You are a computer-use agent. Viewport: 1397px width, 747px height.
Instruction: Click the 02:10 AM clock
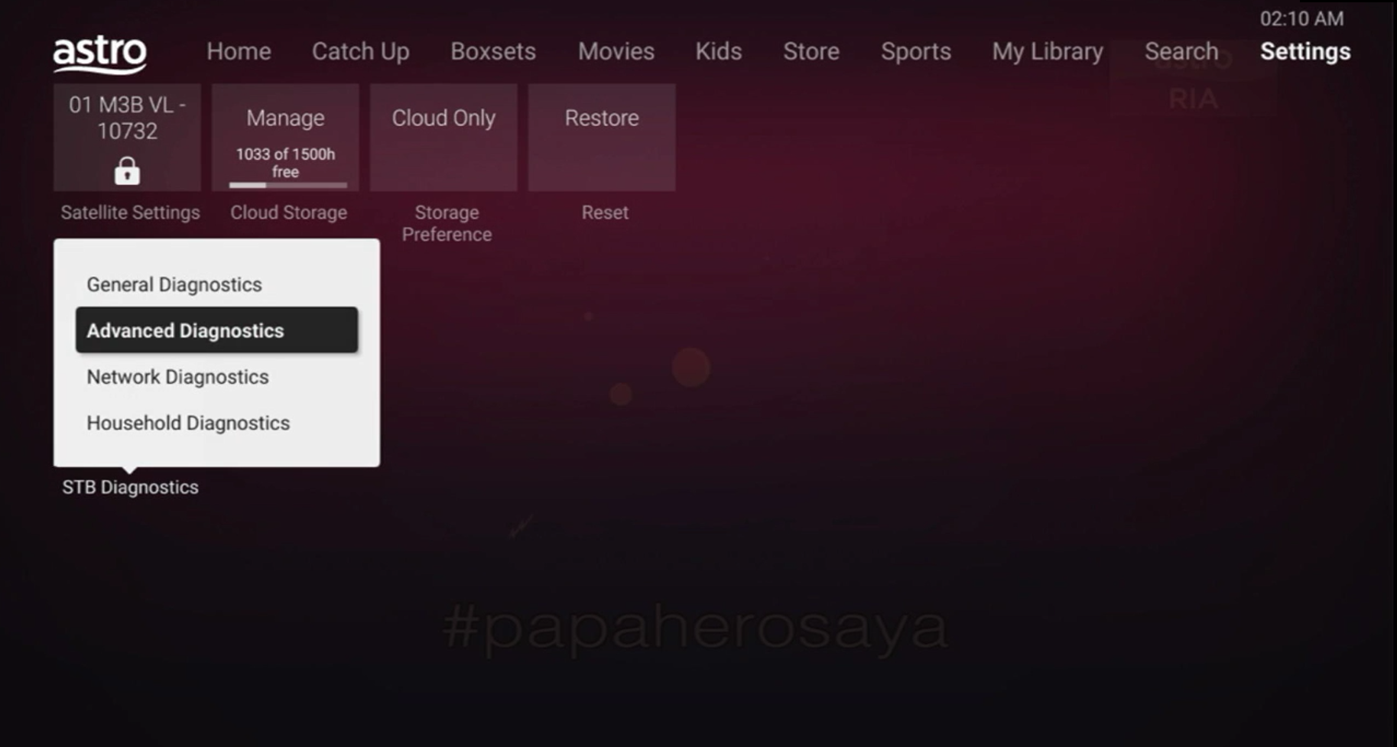(x=1301, y=18)
